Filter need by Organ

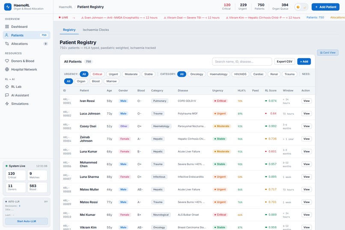click(x=81, y=81)
